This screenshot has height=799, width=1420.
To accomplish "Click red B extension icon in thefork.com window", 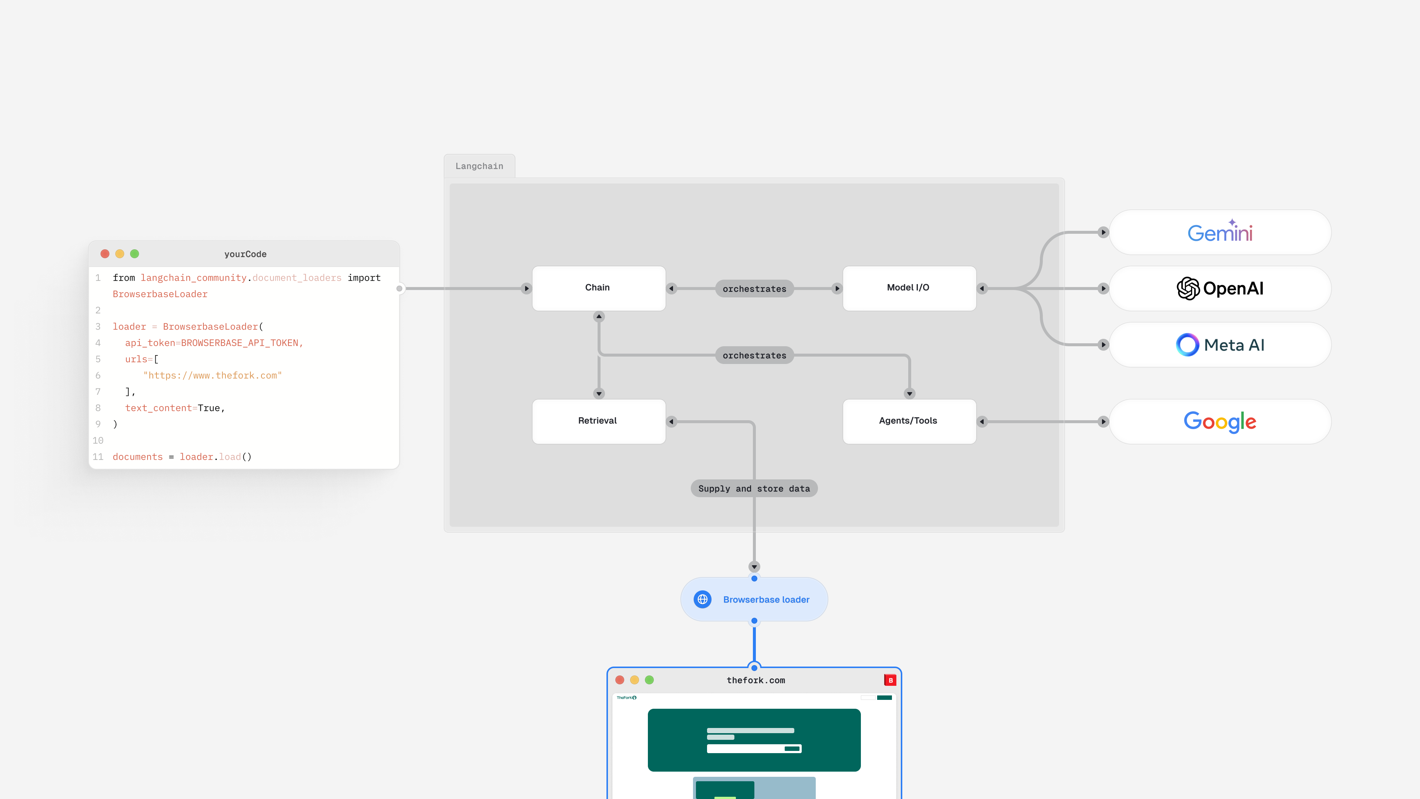I will tap(890, 680).
